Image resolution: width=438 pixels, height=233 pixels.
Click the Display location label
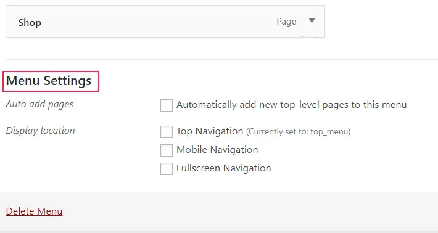click(40, 131)
